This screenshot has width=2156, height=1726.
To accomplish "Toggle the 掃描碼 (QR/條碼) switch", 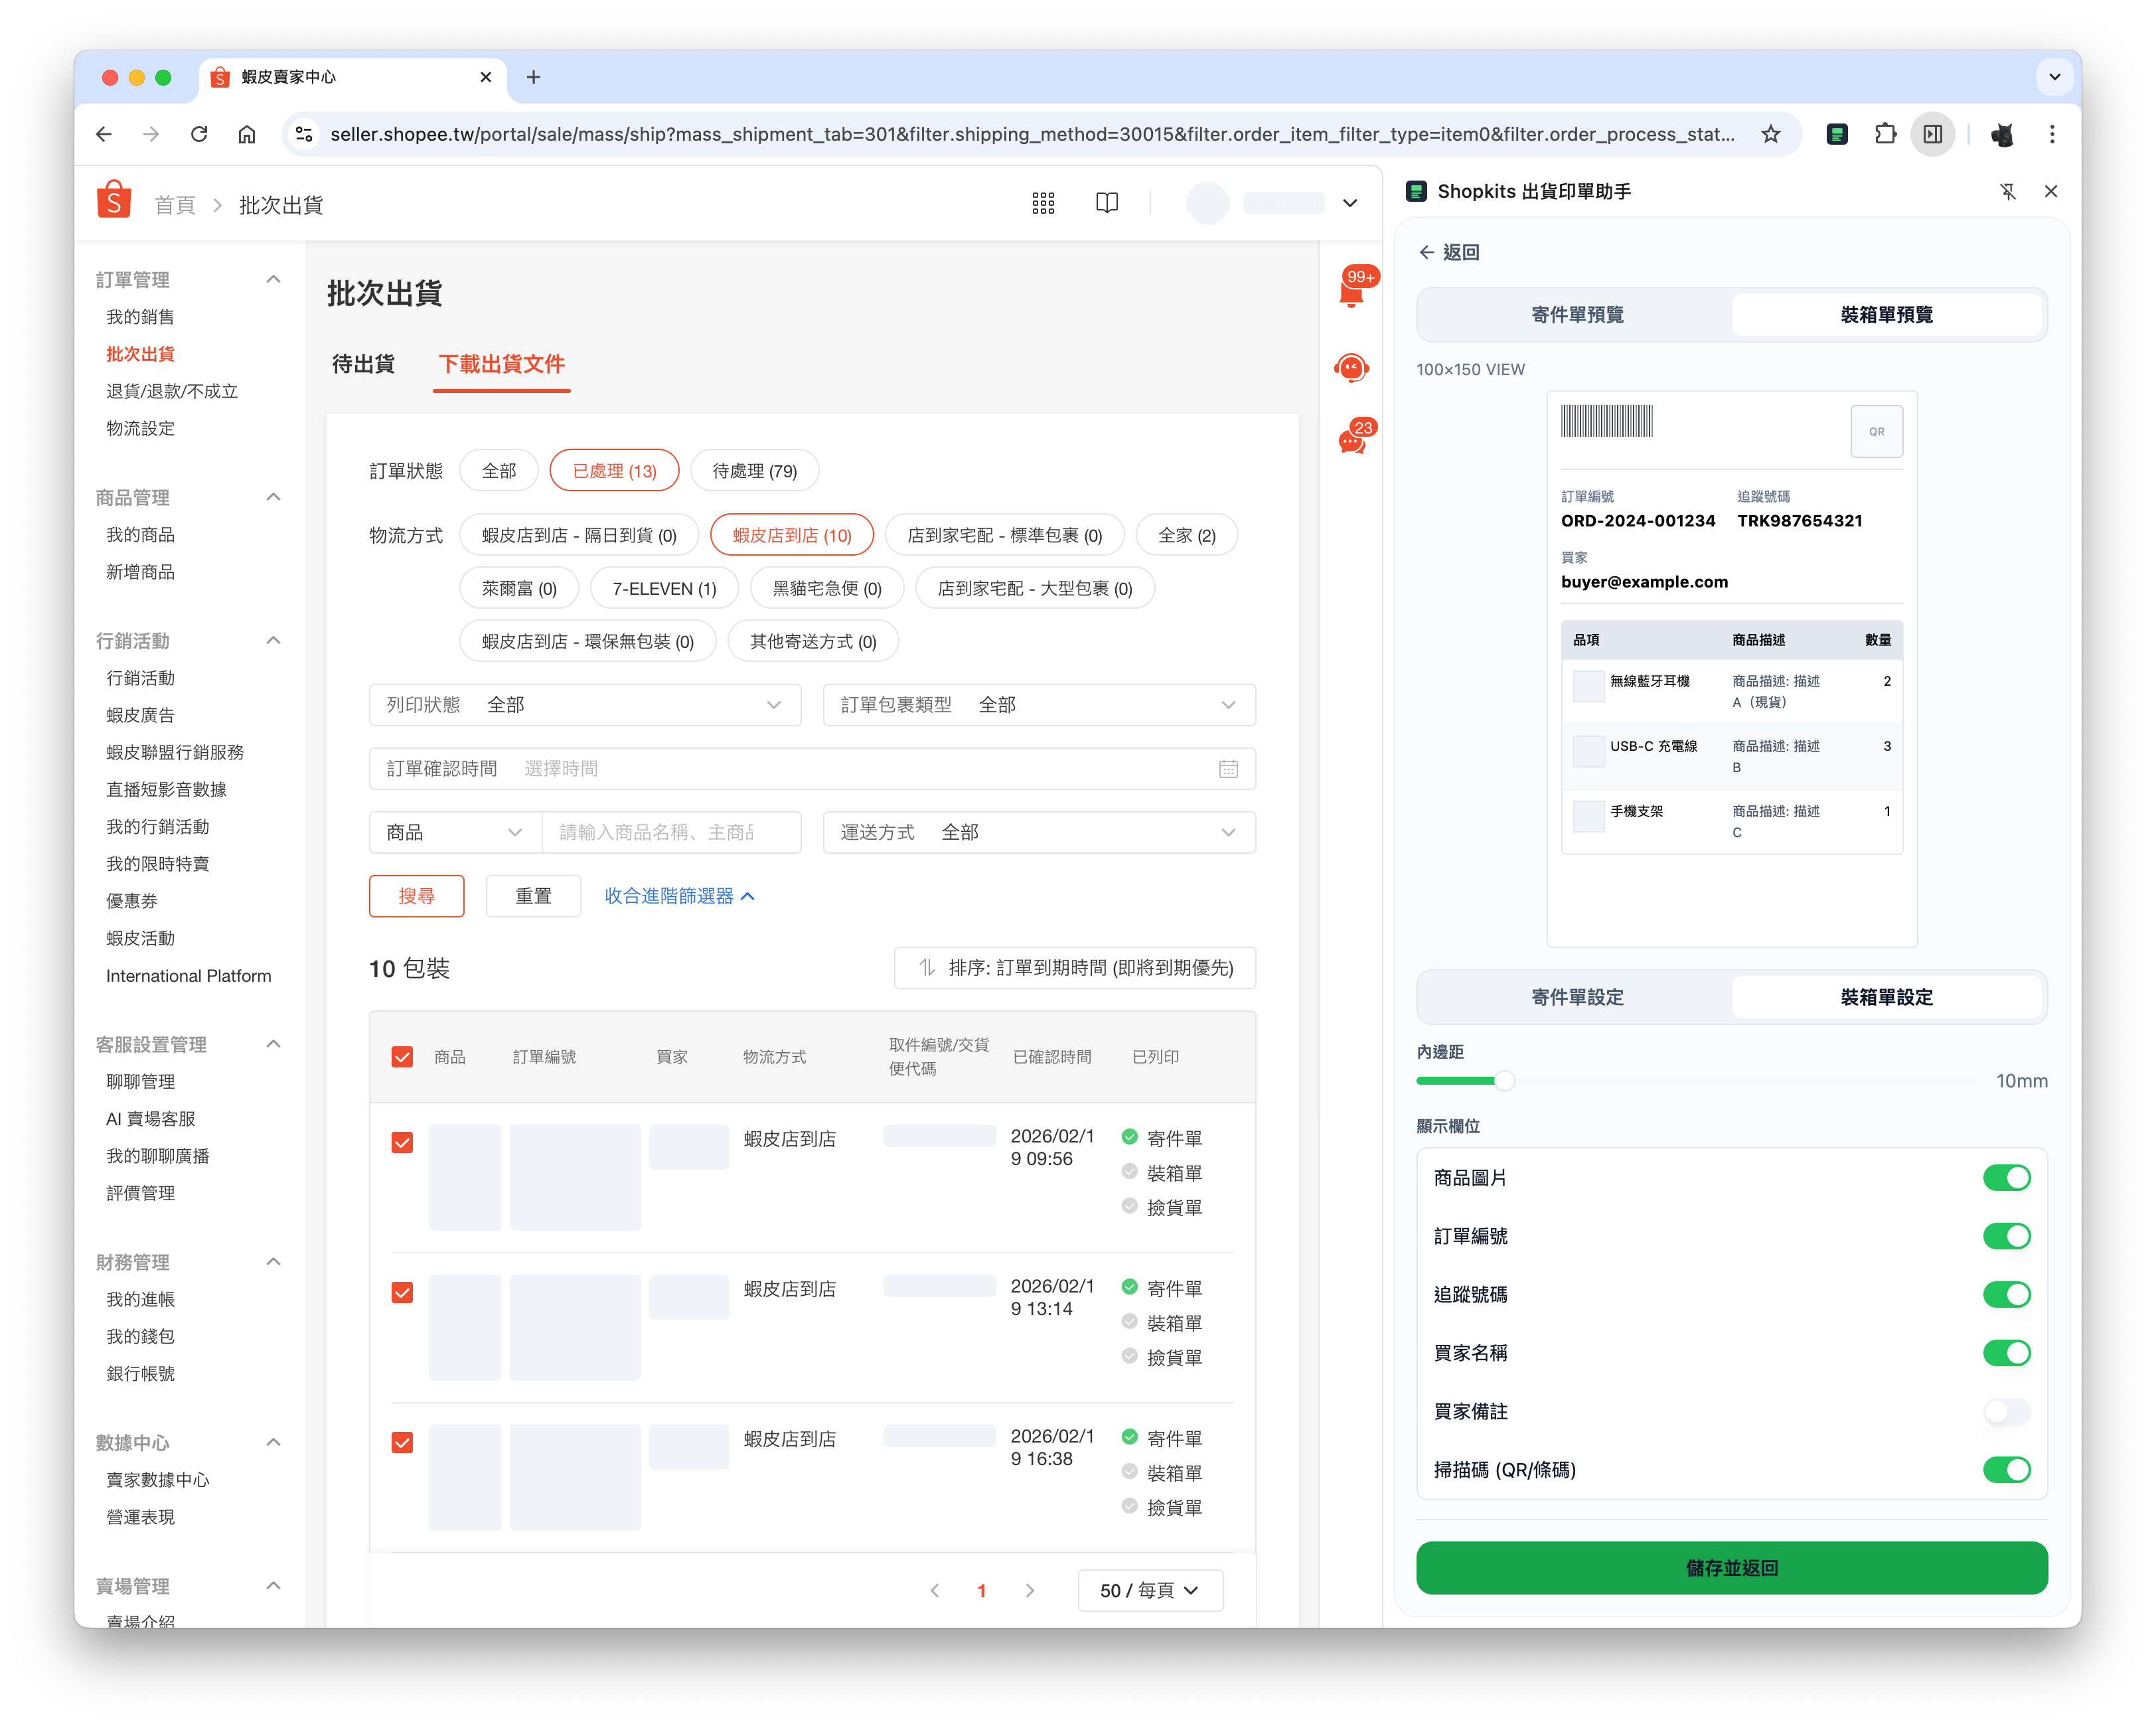I will coord(2006,1470).
